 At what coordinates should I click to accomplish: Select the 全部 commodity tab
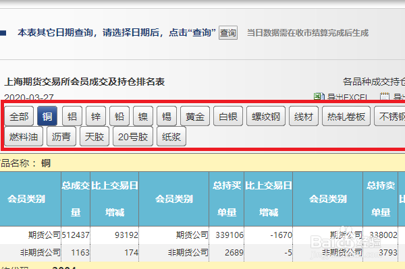coord(19,117)
